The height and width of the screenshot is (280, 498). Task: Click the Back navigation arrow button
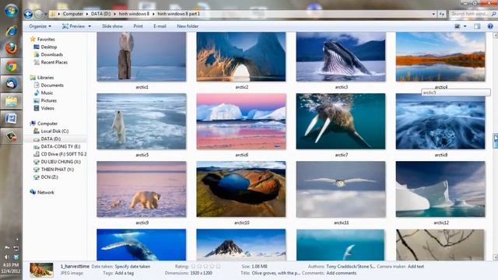click(x=28, y=14)
